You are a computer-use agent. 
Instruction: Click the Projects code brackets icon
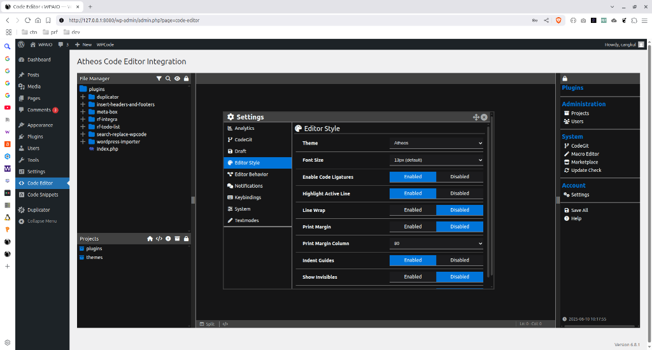[159, 239]
